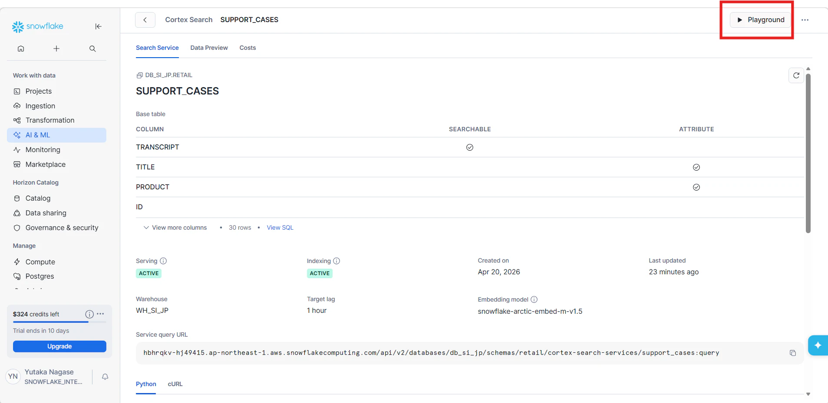This screenshot has height=403, width=828.
Task: Open Catalog under Horizon Catalog
Action: pos(57,198)
